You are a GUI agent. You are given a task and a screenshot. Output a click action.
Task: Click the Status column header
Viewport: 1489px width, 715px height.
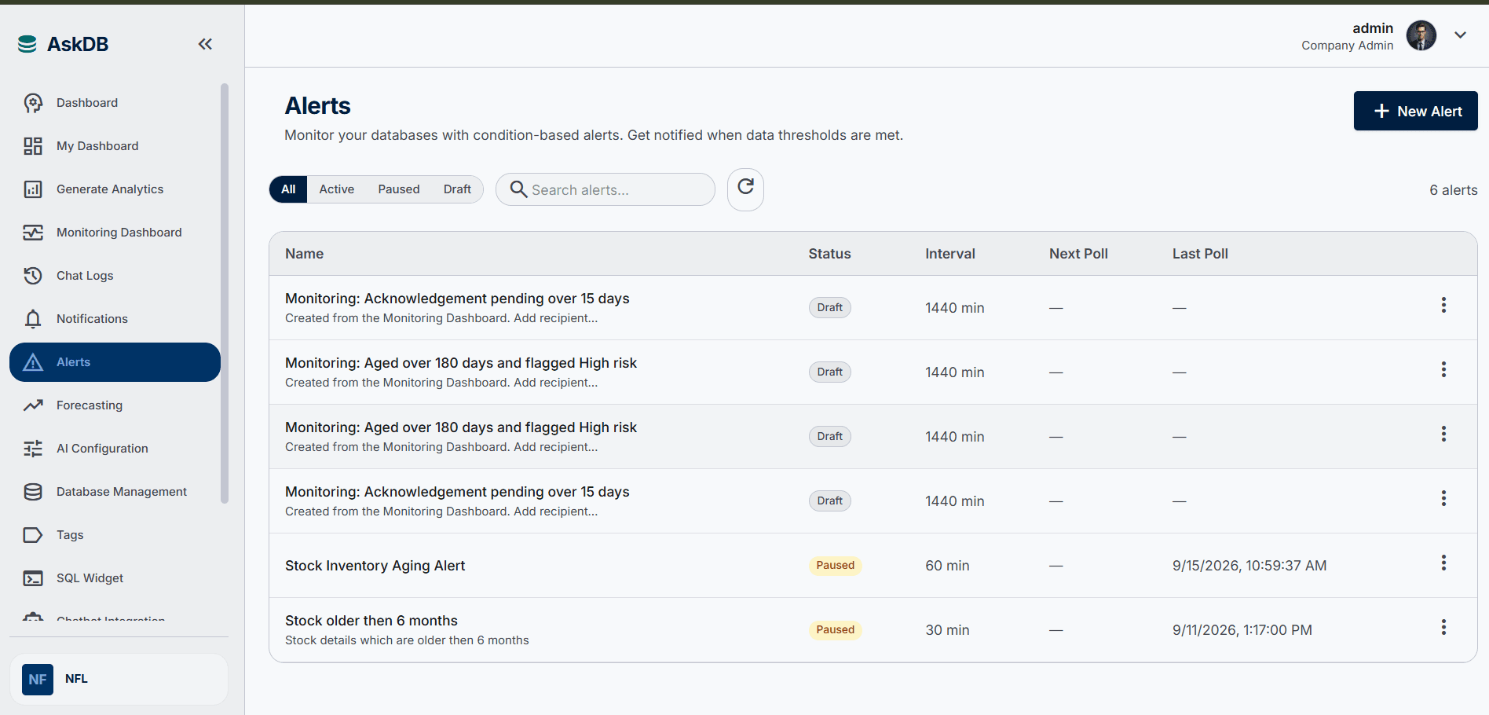[829, 254]
